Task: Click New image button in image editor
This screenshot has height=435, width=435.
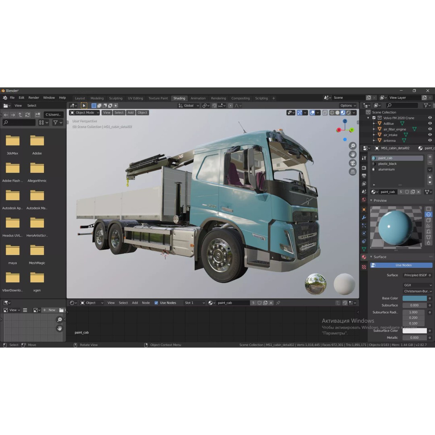Action: tap(50, 310)
